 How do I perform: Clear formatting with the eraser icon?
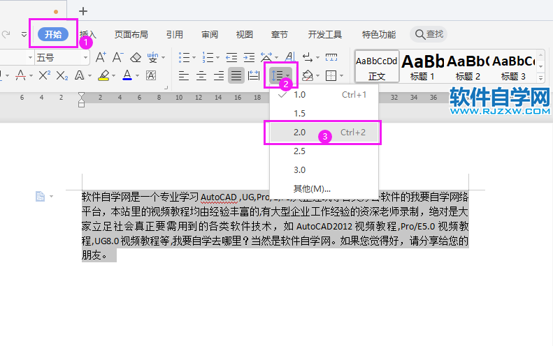[136, 57]
